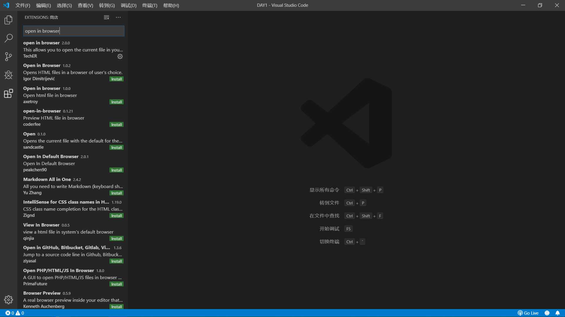Image resolution: width=565 pixels, height=317 pixels.
Task: Select IntelliSense for CSS class names title
Action: 66,202
